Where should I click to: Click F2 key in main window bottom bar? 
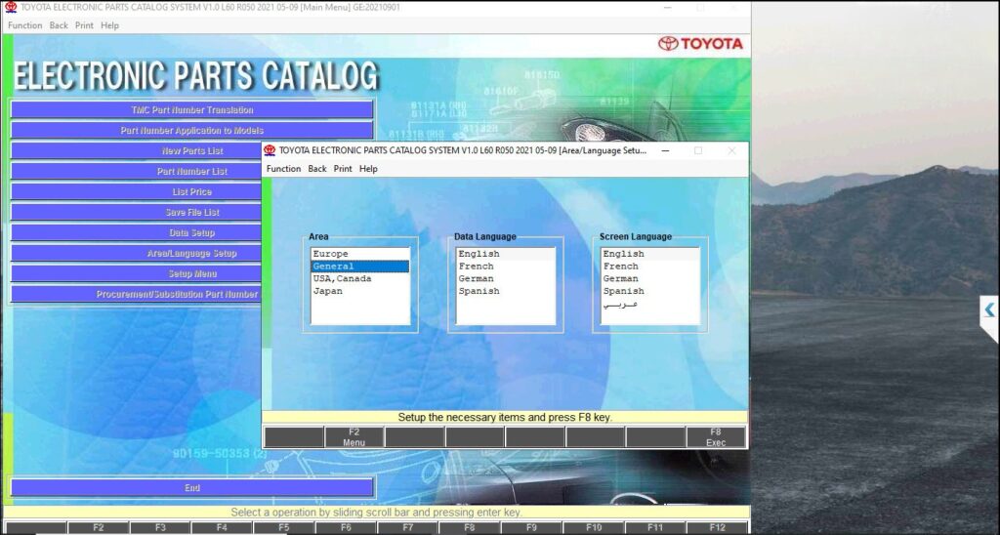[x=98, y=528]
